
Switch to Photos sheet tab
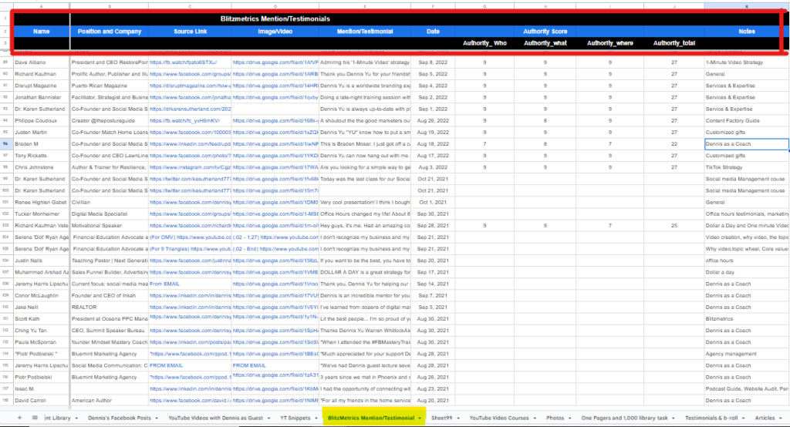tap(555, 418)
